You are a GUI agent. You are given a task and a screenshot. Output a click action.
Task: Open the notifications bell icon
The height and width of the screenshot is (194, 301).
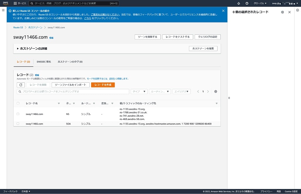(239, 3)
